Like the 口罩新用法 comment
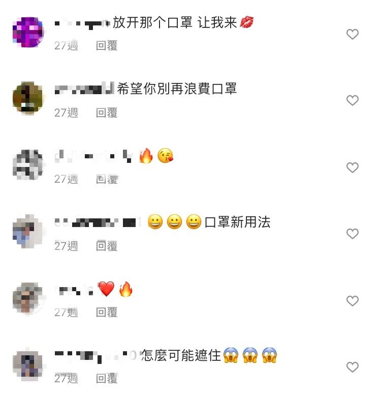Image resolution: width=381 pixels, height=394 pixels. tap(352, 234)
